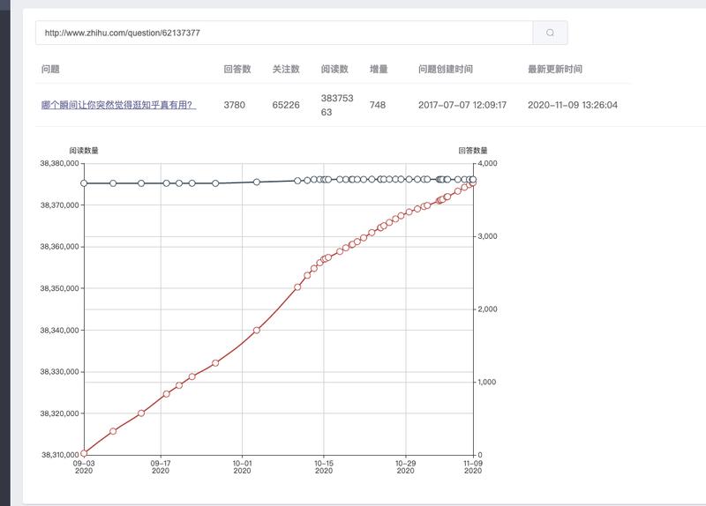706x506 pixels.
Task: Click the 问题创建时间 column header
Action: point(446,69)
